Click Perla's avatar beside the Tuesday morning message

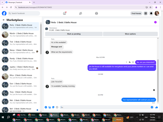coord(47,86)
